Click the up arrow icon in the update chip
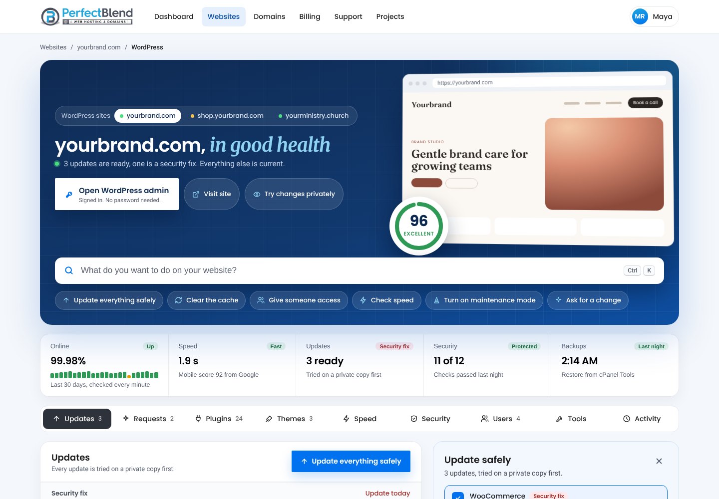The height and width of the screenshot is (499, 719). (66, 300)
